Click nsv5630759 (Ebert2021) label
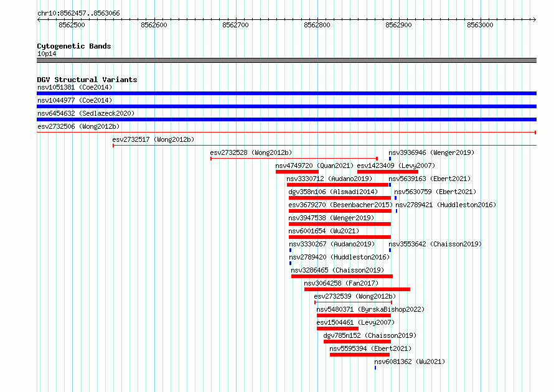The image size is (554, 392). (435, 192)
